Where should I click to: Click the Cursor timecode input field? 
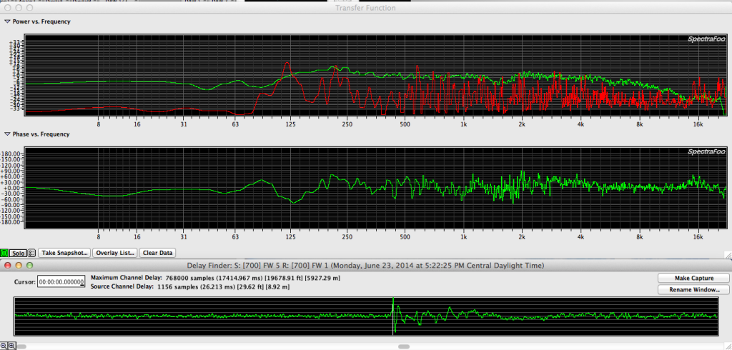(61, 282)
